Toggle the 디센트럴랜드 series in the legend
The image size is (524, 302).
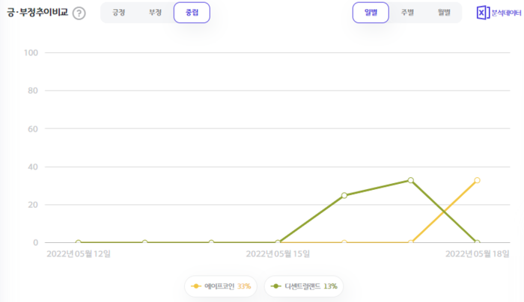(x=303, y=286)
